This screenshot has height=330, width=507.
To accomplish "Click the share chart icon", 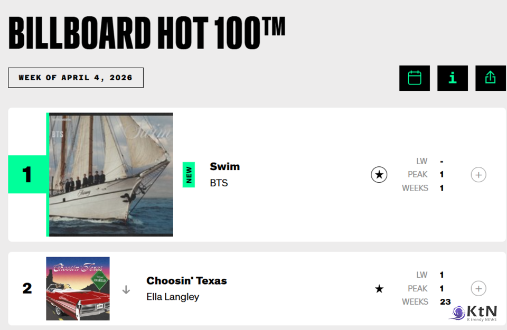I will click(491, 78).
